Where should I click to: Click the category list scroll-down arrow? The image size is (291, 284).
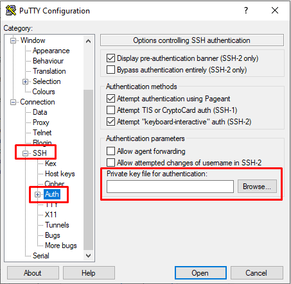pos(88,256)
